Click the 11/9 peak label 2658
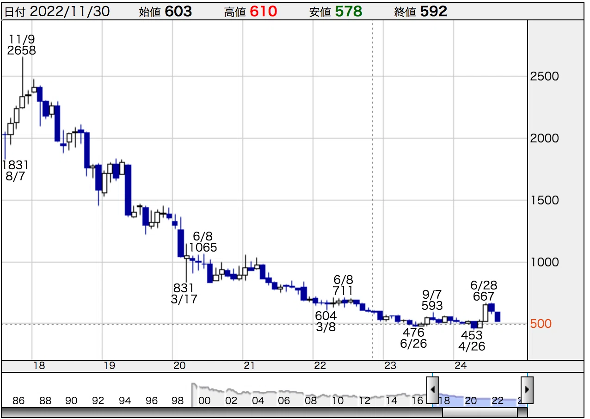The width and height of the screenshot is (590, 419). pyautogui.click(x=22, y=50)
